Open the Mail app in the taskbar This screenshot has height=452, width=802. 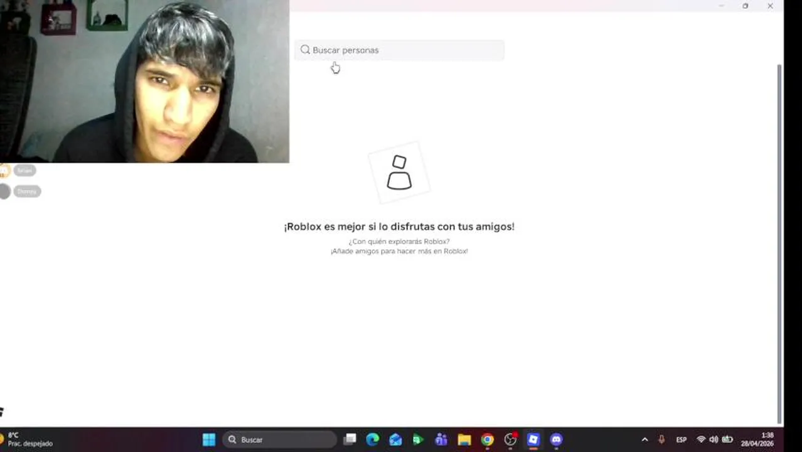point(395,439)
